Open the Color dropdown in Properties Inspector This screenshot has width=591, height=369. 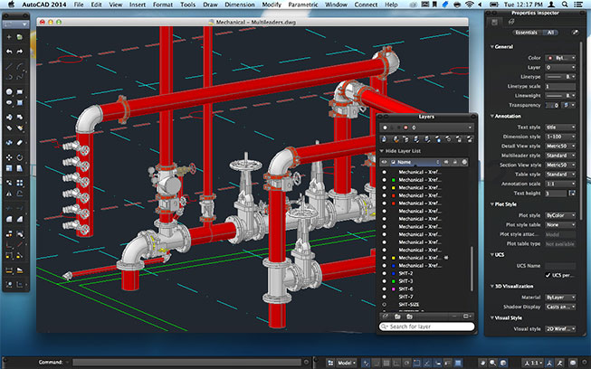(560, 58)
